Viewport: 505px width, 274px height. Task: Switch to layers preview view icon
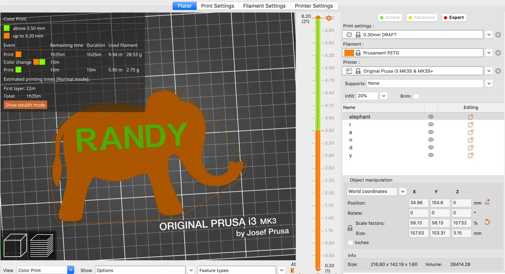(x=41, y=245)
